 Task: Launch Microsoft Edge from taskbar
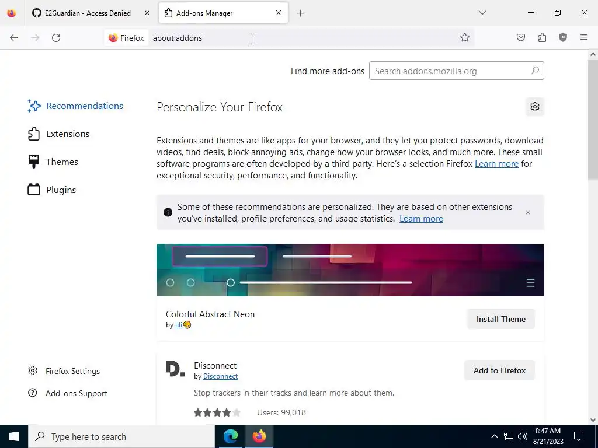tap(230, 436)
